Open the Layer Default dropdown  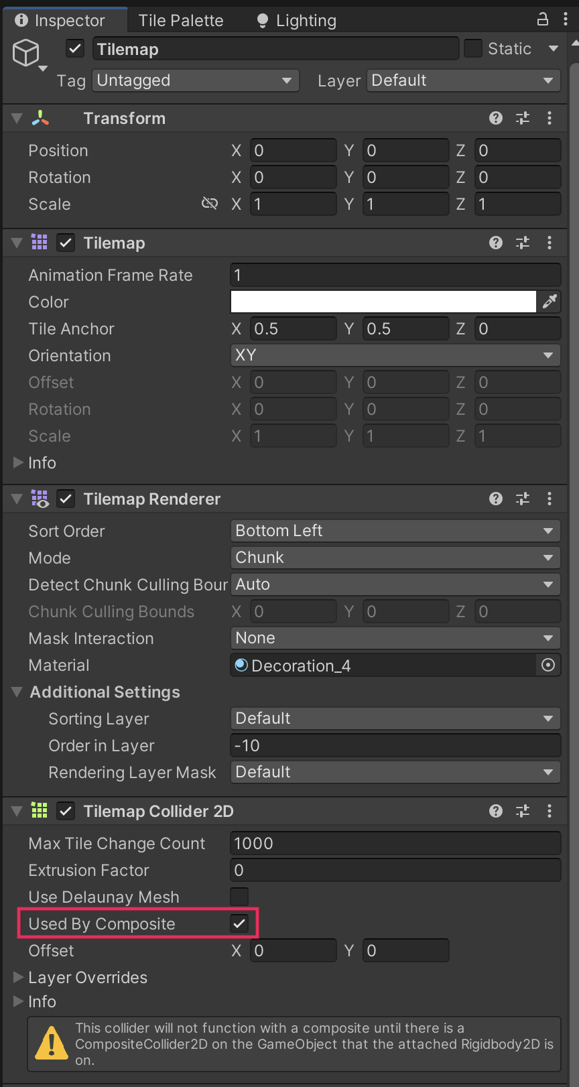point(463,80)
